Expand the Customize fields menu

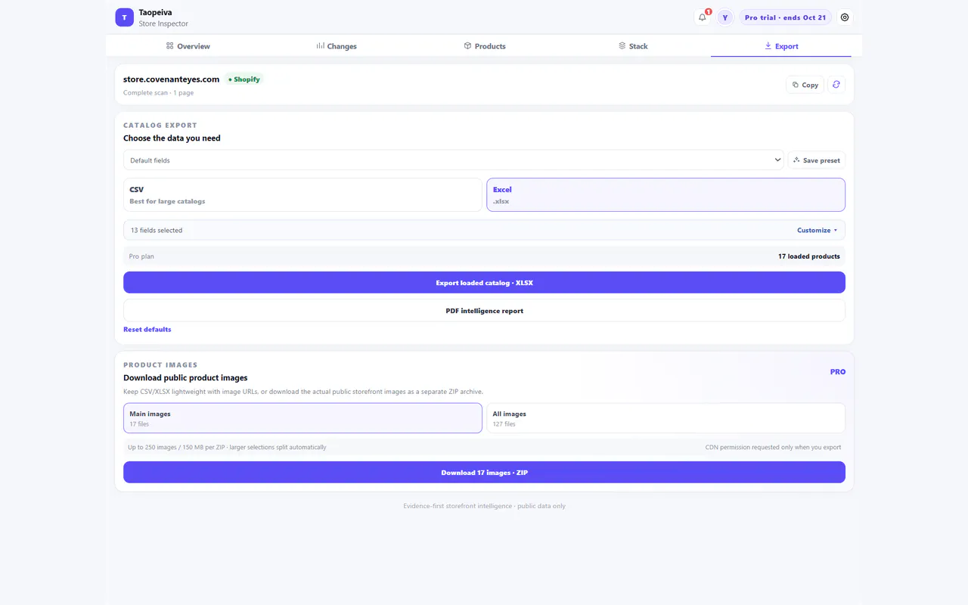(x=818, y=230)
